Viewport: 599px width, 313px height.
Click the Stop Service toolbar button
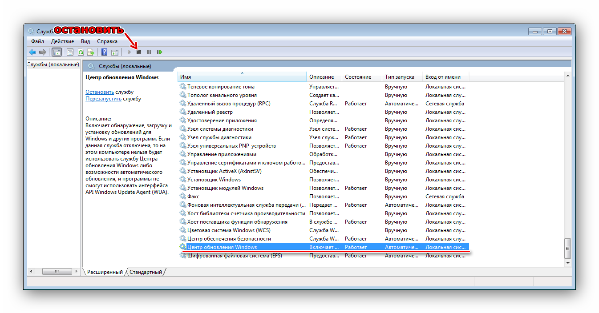139,52
